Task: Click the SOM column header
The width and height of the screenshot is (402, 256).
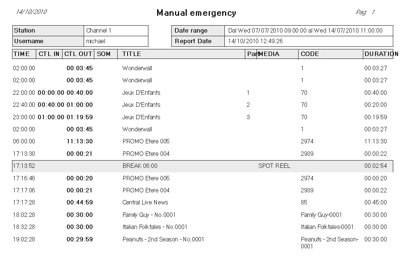Action: (104, 54)
